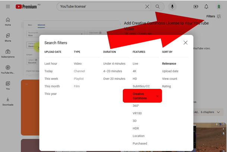Image resolution: width=227 pixels, height=152 pixels.
Task: Go to YouTube Premium home logo
Action: tap(26, 7)
